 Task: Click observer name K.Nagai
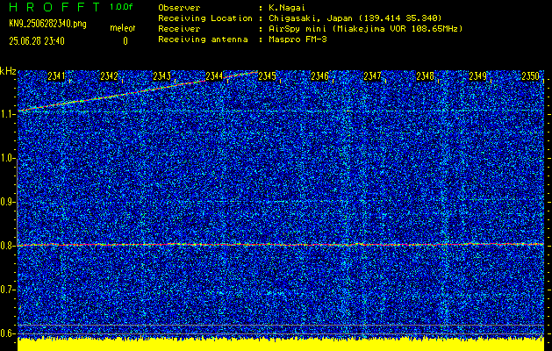click(x=287, y=8)
